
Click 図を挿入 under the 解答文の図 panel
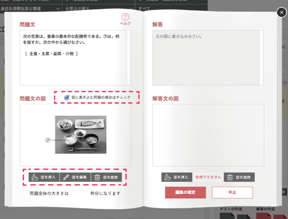click(x=177, y=177)
